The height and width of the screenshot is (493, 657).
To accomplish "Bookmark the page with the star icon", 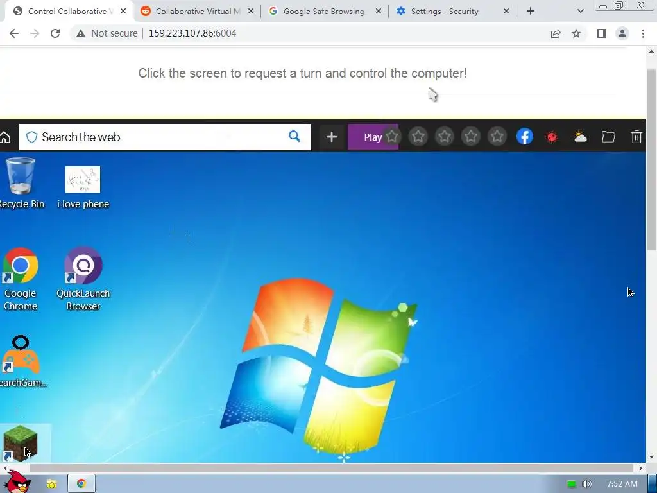I will point(576,33).
